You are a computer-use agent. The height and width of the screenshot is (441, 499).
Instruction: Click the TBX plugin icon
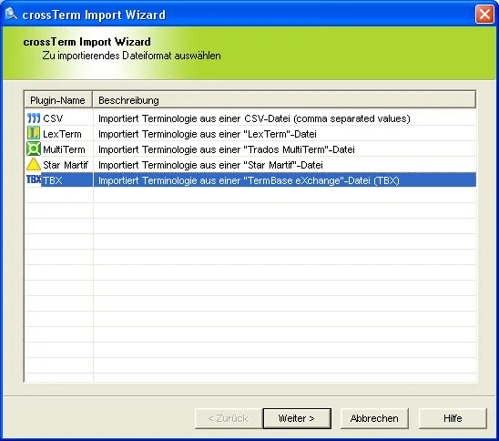pos(34,179)
